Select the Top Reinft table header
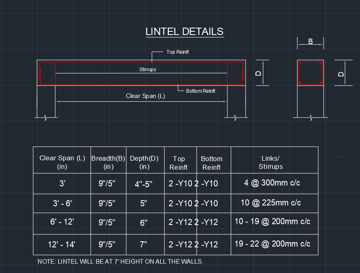This screenshot has height=273, width=360. click(x=180, y=160)
